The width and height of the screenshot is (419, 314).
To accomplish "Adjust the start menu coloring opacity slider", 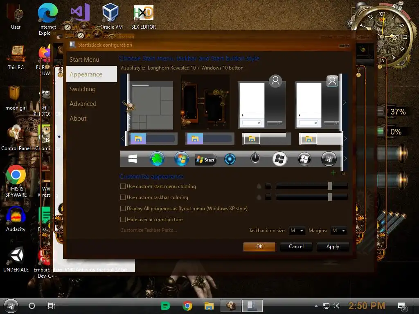I will (x=311, y=186).
